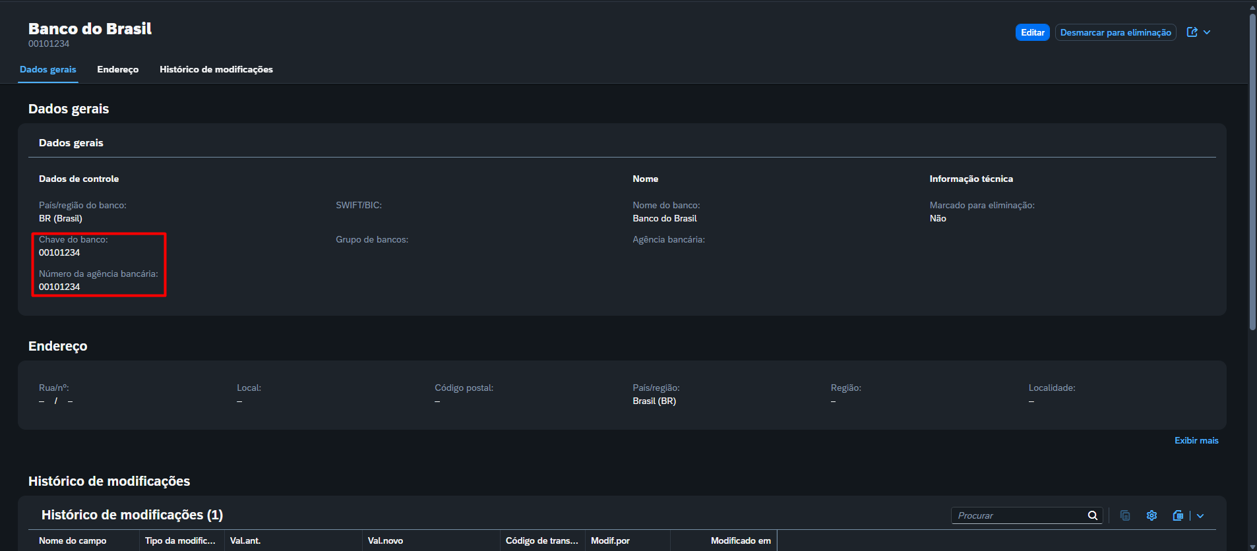Click the Editar button
1257x551 pixels.
pyautogui.click(x=1032, y=32)
